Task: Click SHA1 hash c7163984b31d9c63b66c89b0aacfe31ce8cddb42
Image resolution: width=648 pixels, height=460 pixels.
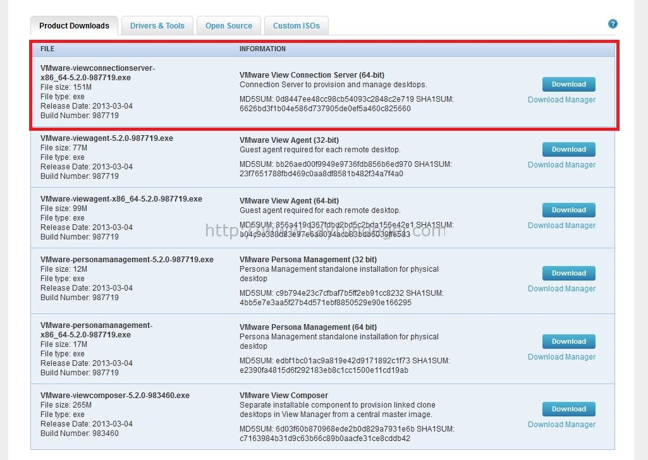Action: tap(325, 439)
